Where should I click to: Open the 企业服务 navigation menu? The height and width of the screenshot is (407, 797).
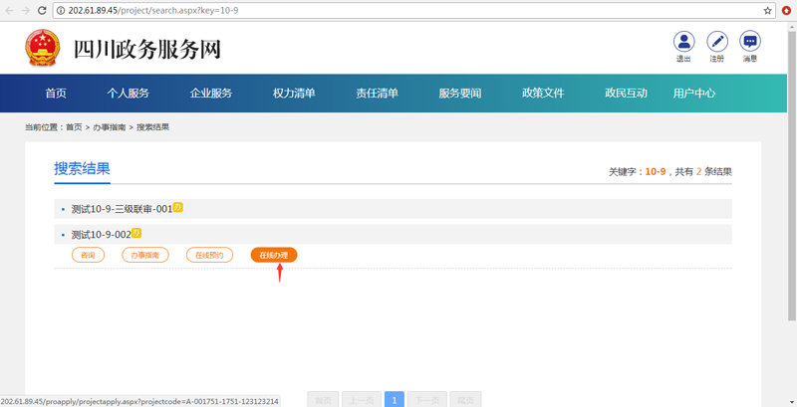tap(211, 94)
